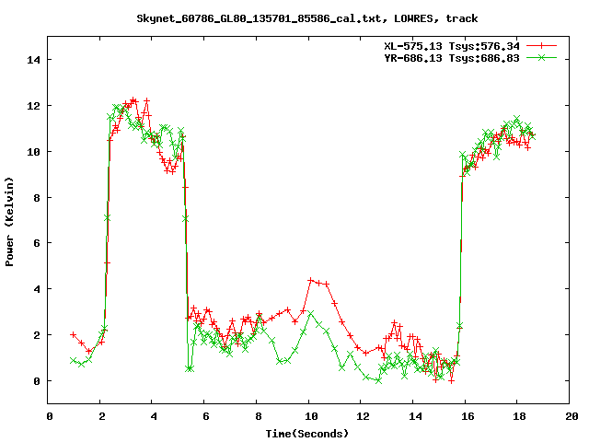Select legend entry YR-686.13 Tsys:686.83
This screenshot has width=589, height=442.
tap(452, 58)
